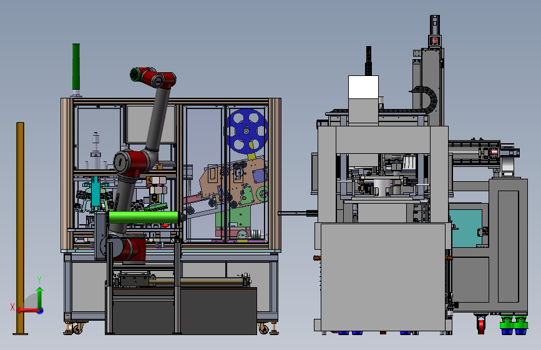Select the brown vertical post at far left

21,228
